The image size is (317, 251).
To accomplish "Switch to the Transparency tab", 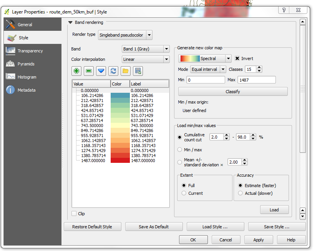I will [x=33, y=51].
